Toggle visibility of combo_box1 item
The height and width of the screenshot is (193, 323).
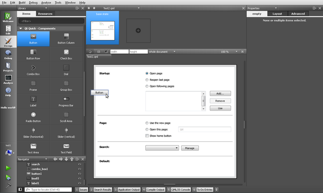[x=79, y=169]
